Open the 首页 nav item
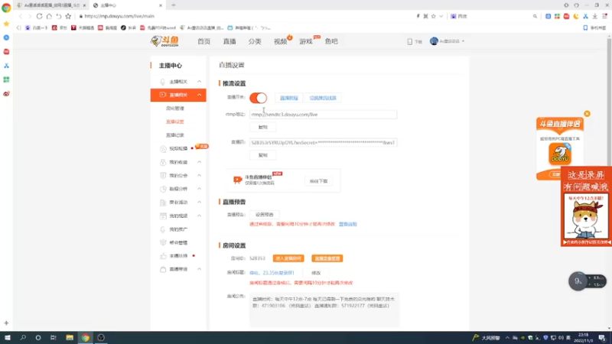Viewport: 612px width, 344px height. pos(203,41)
